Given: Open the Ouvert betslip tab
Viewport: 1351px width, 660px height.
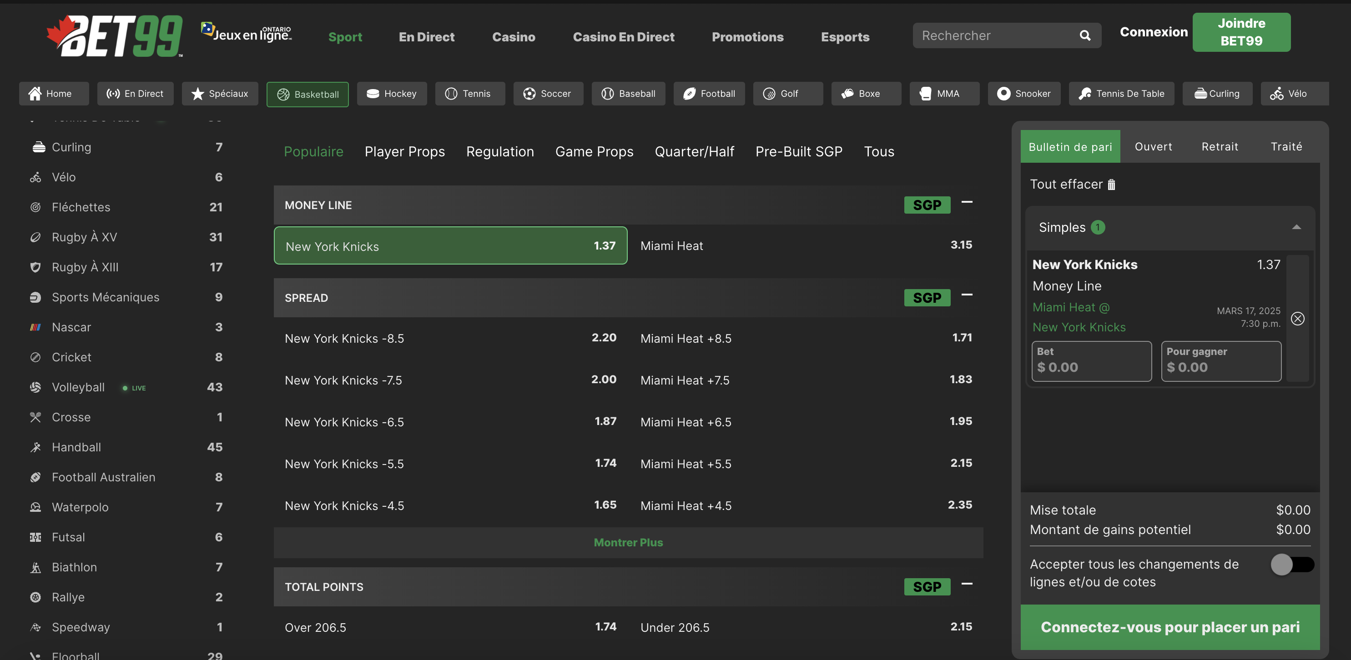Looking at the screenshot, I should (x=1153, y=147).
